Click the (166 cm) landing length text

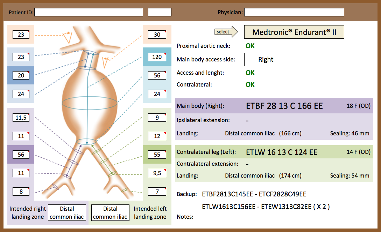pyautogui.click(x=290, y=133)
